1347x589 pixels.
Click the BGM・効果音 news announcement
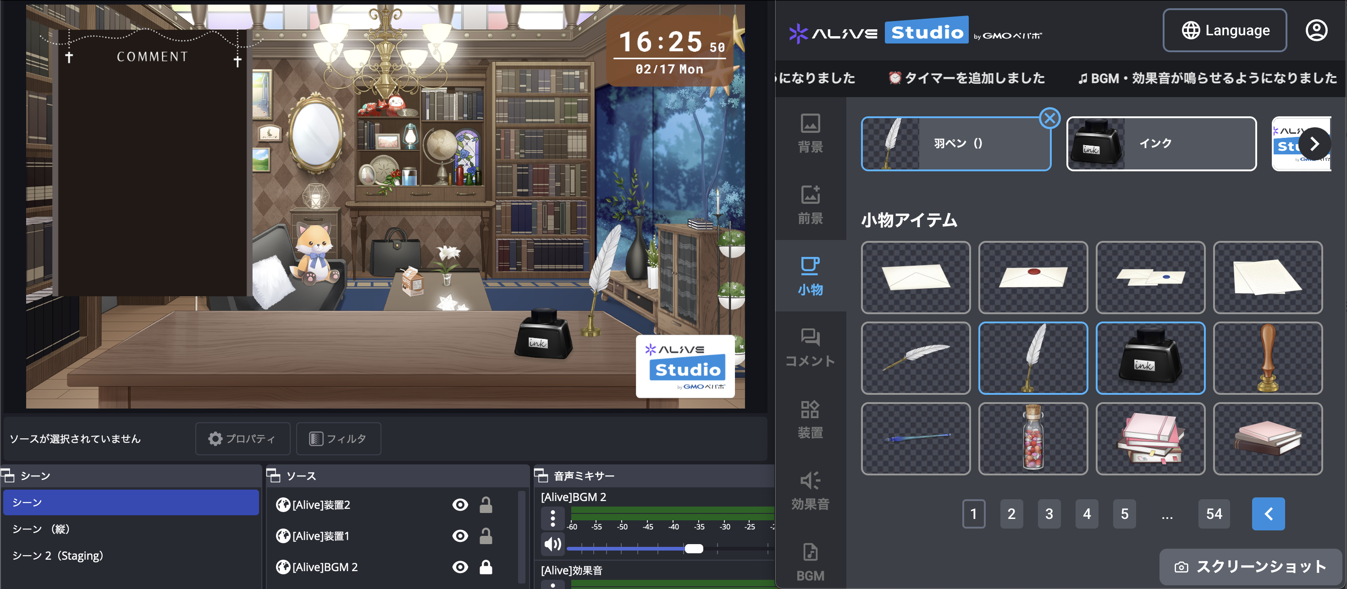[x=1207, y=78]
